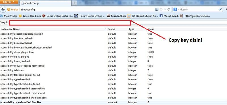
Task: Sort by the Type column header
Action: 138,29
